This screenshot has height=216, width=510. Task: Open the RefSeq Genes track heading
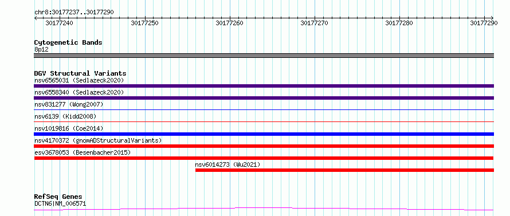(x=58, y=197)
